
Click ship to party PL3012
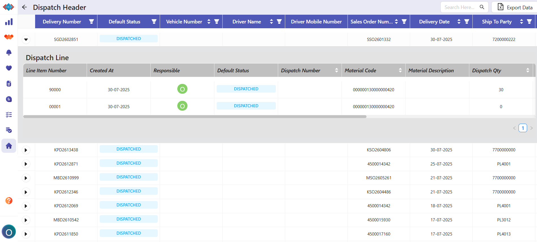[x=504, y=220]
